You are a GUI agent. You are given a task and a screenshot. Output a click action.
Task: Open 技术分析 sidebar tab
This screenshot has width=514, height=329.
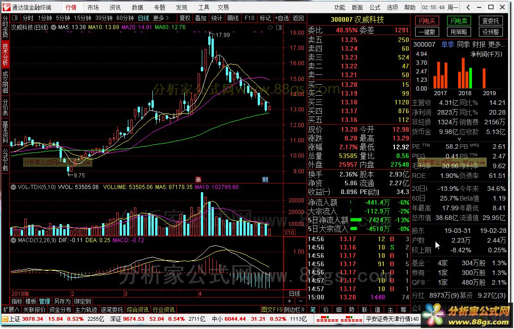(x=5, y=55)
